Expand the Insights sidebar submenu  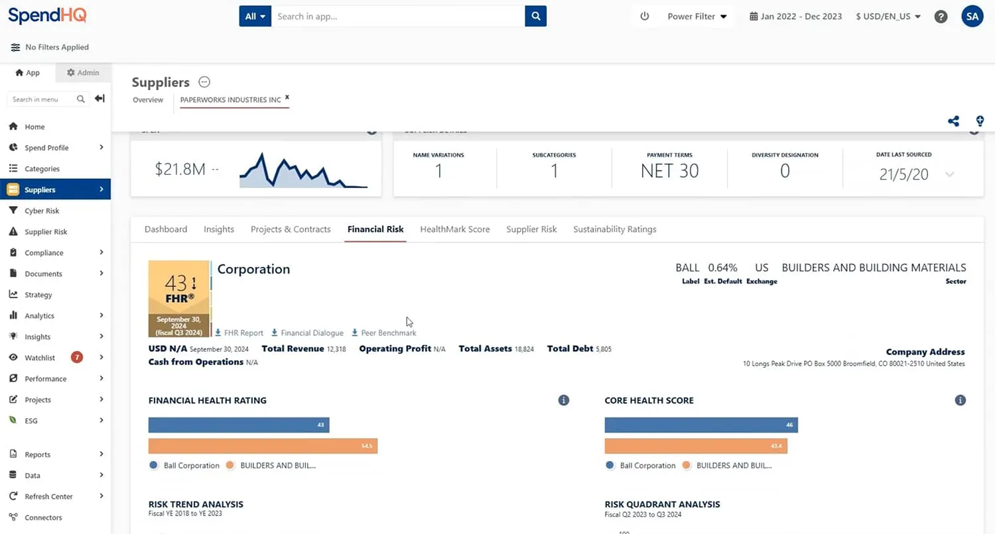[101, 337]
